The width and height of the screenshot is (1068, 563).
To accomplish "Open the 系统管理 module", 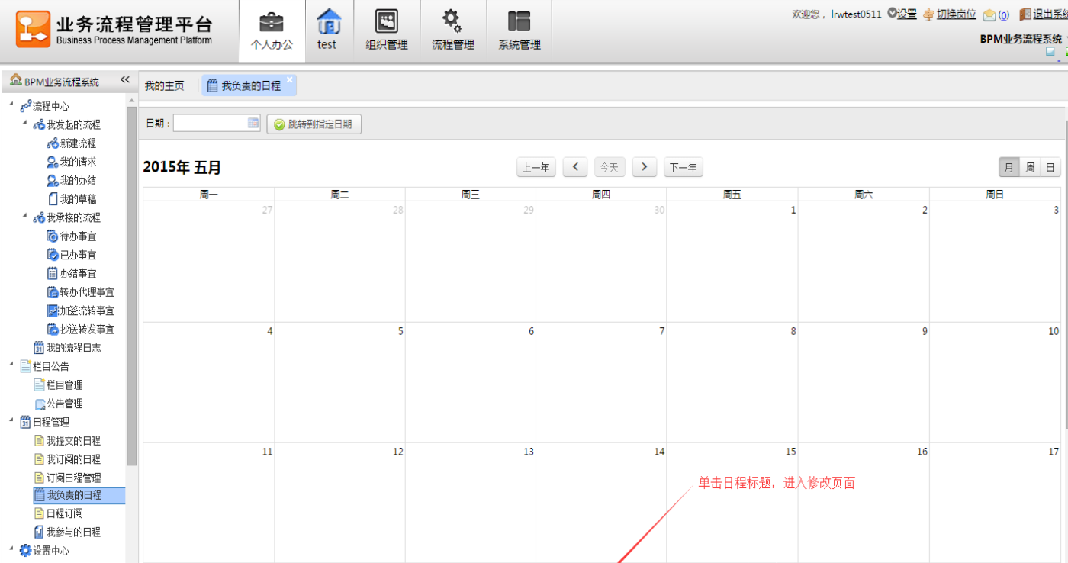I will (x=520, y=31).
